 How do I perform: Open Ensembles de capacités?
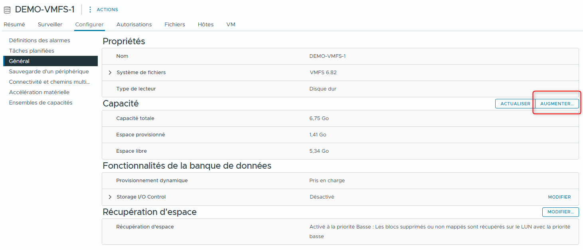(x=41, y=102)
